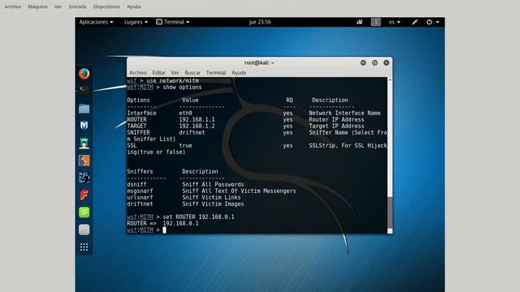Open VirtualBox Entrada menu
The image size is (520, 292).
pos(78,6)
